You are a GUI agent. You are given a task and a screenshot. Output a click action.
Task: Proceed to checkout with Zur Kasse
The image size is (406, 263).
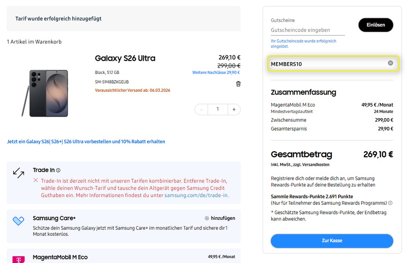pyautogui.click(x=332, y=241)
